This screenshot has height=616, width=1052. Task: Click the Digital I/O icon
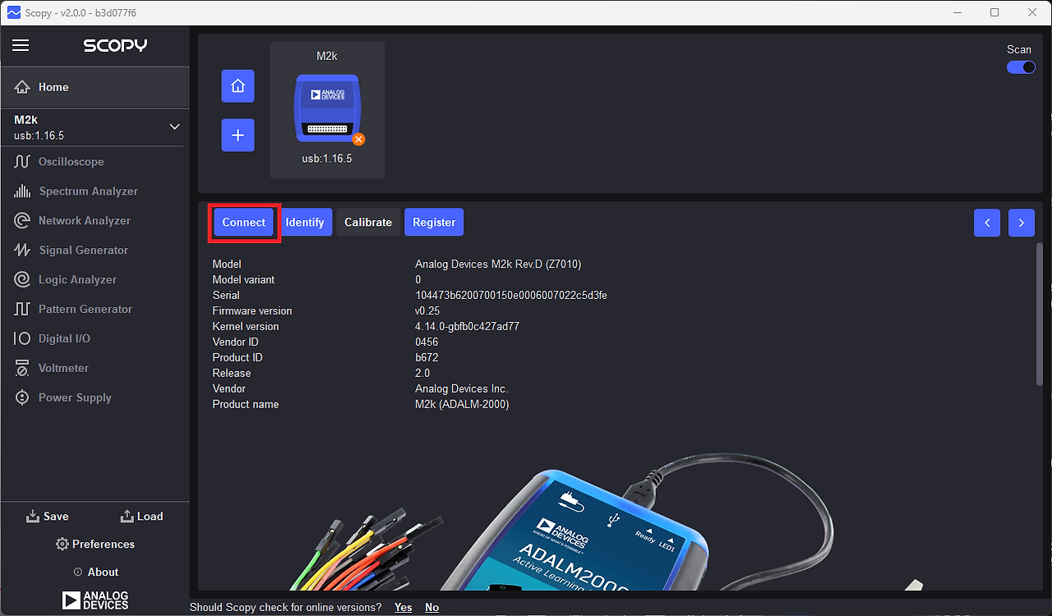click(x=22, y=338)
